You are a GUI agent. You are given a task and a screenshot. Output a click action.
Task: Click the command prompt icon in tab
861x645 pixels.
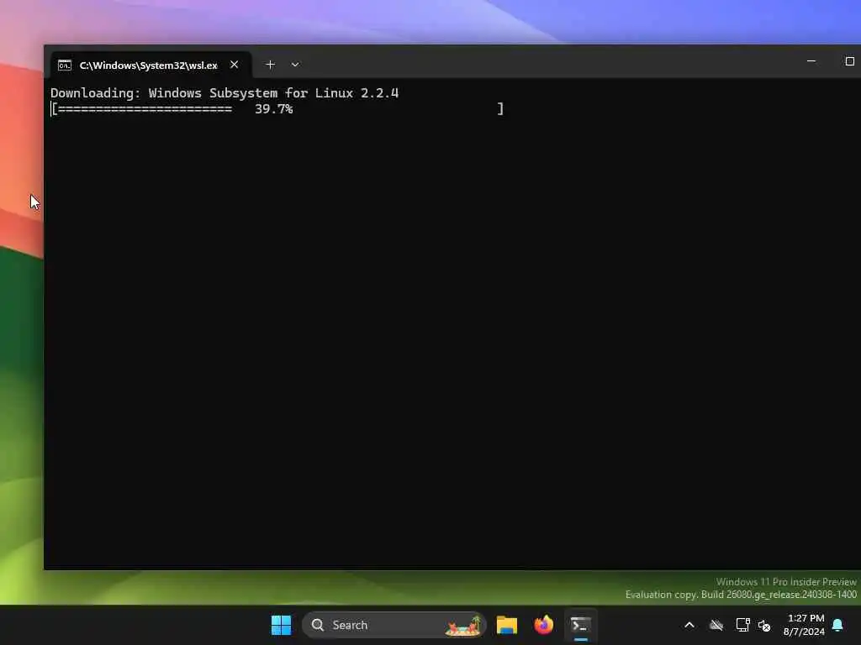(x=65, y=66)
